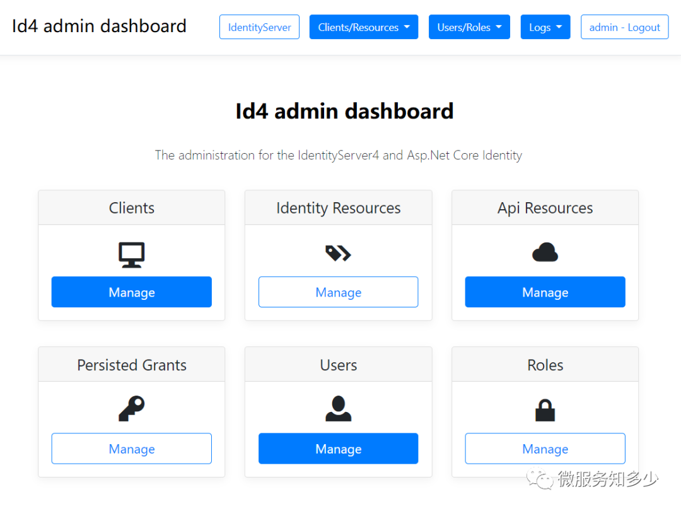Screen dimensions: 681x509
Task: Open Manage under Identity Resources
Action: (339, 292)
